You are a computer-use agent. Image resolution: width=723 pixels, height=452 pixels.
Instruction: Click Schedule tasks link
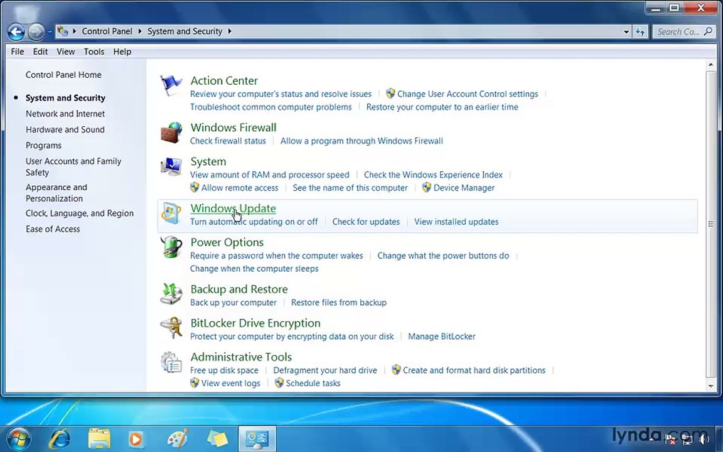313,383
